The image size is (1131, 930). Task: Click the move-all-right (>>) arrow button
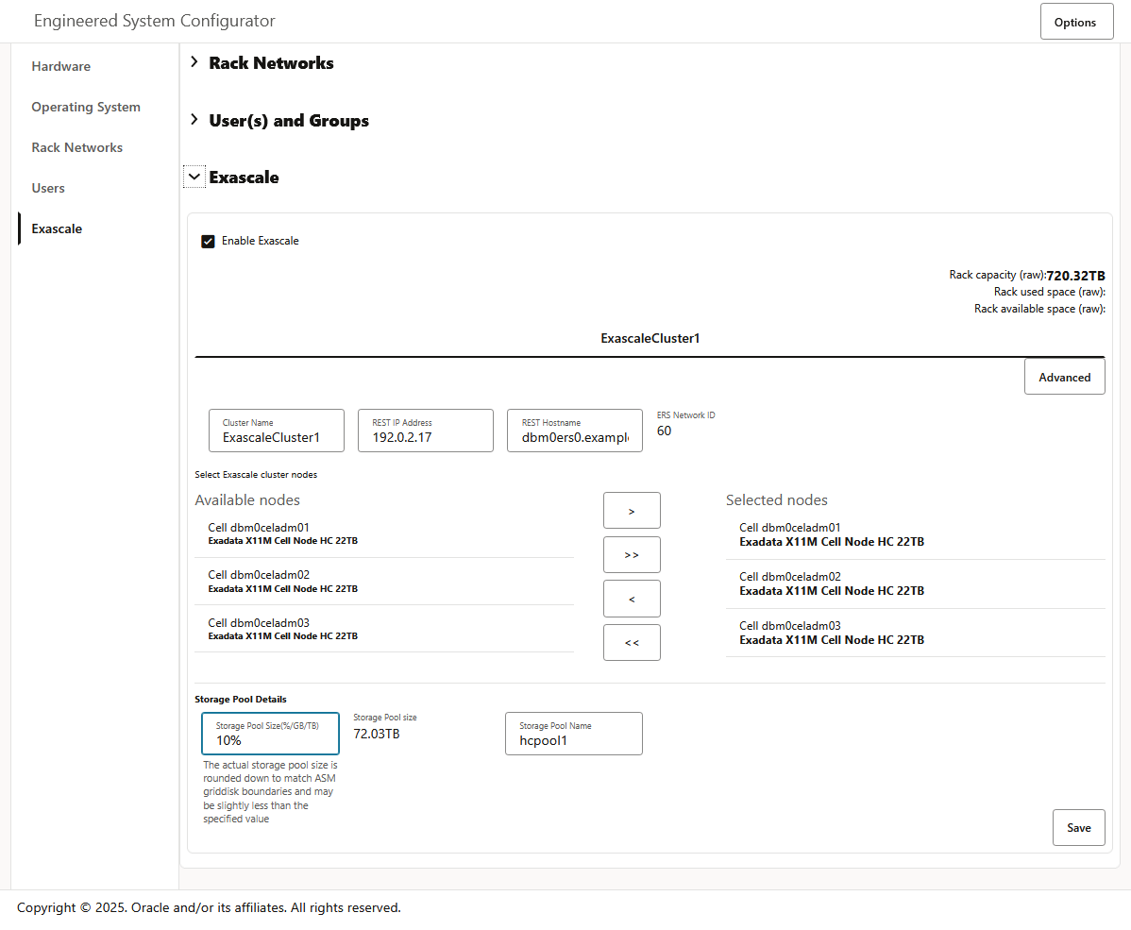click(x=632, y=555)
